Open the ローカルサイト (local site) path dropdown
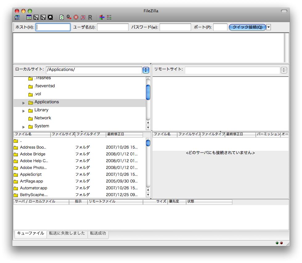Viewport: 302px width, 263px height. pos(146,70)
